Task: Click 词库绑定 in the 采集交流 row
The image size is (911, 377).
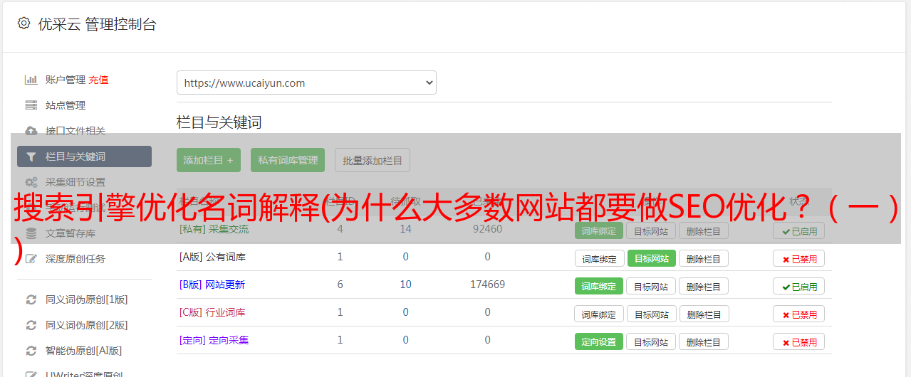Action: [x=599, y=230]
